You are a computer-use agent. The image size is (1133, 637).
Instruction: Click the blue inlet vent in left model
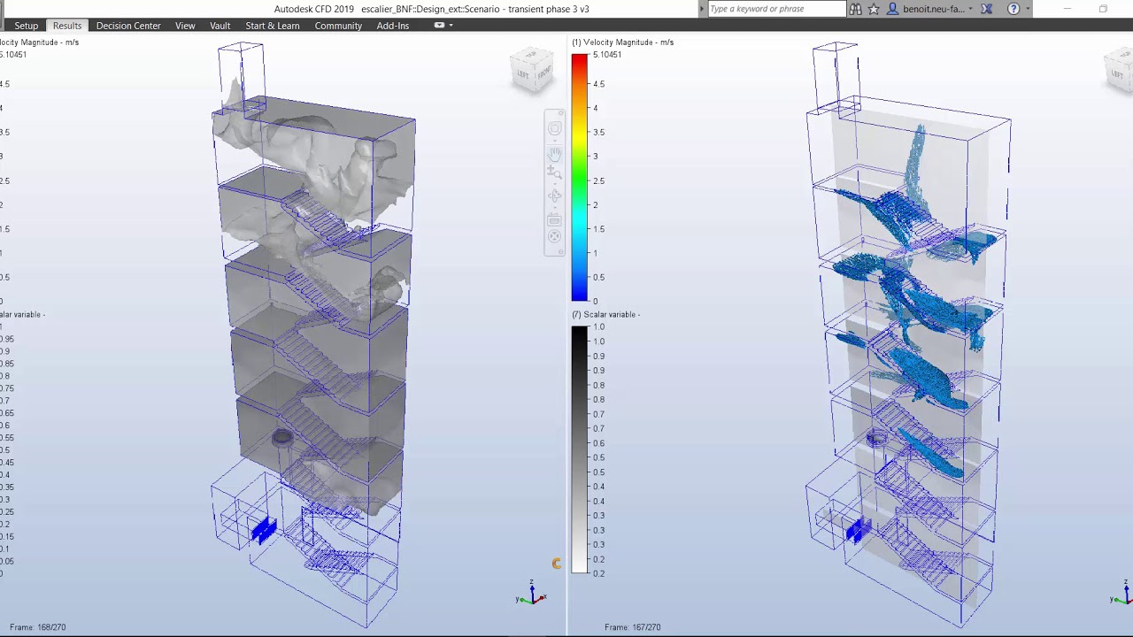pos(264,529)
